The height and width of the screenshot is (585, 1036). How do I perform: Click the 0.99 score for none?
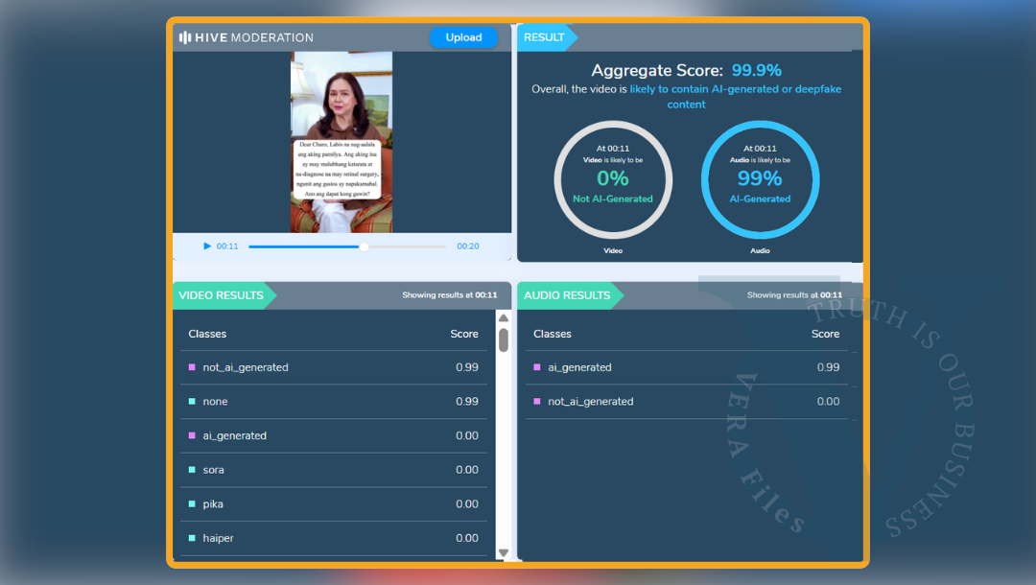click(467, 402)
